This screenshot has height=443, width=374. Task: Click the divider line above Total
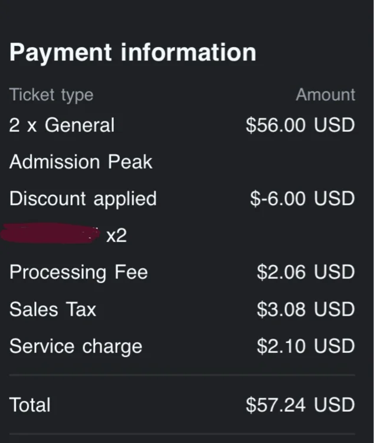[x=182, y=375]
